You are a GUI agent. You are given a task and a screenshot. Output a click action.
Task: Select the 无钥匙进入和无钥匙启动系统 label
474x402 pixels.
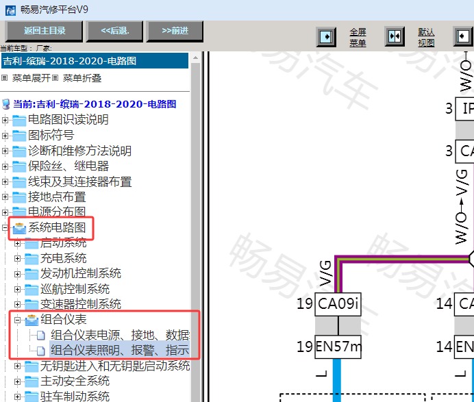click(x=115, y=366)
